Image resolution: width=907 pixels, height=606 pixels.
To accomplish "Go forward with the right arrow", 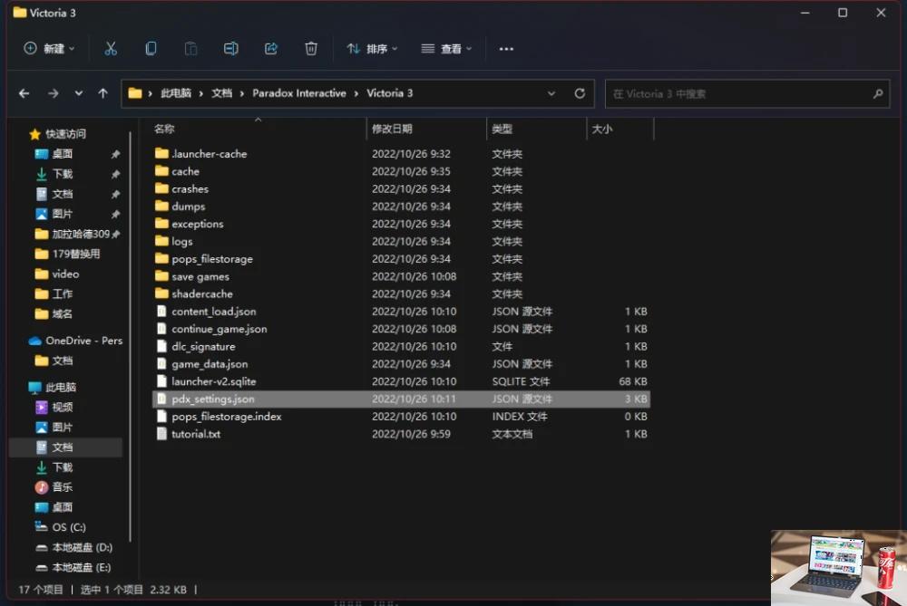I will pyautogui.click(x=54, y=93).
